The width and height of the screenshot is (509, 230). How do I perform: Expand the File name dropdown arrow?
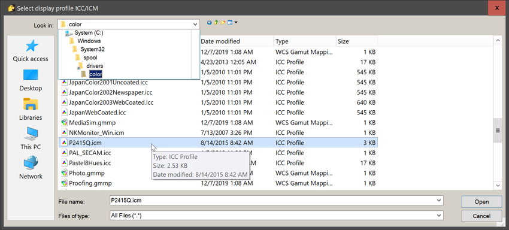439,201
